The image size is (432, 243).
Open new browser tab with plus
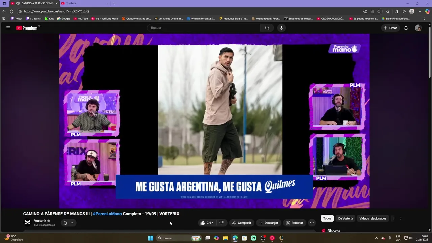(114, 3)
